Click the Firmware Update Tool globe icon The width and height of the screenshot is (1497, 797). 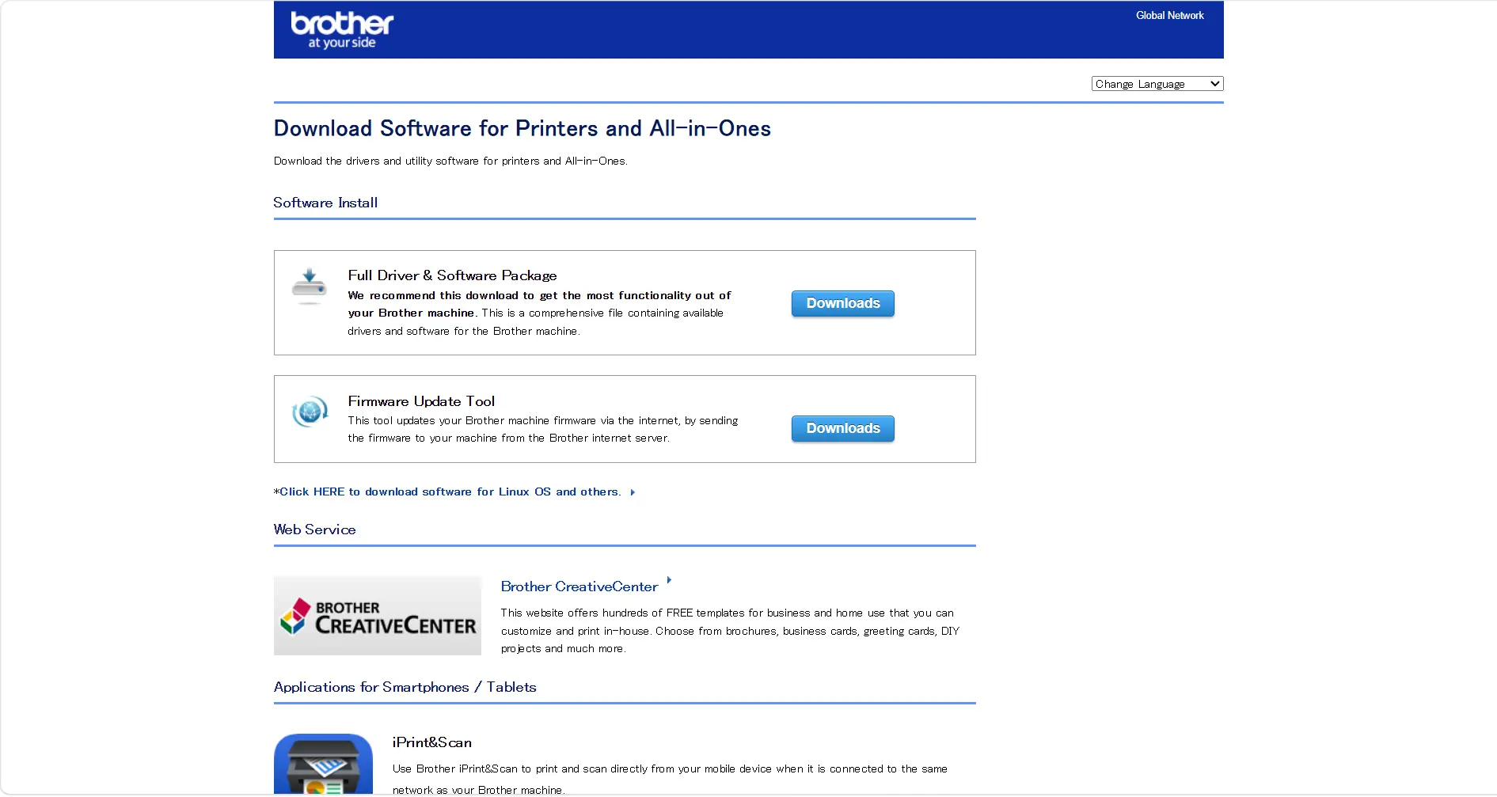point(310,411)
